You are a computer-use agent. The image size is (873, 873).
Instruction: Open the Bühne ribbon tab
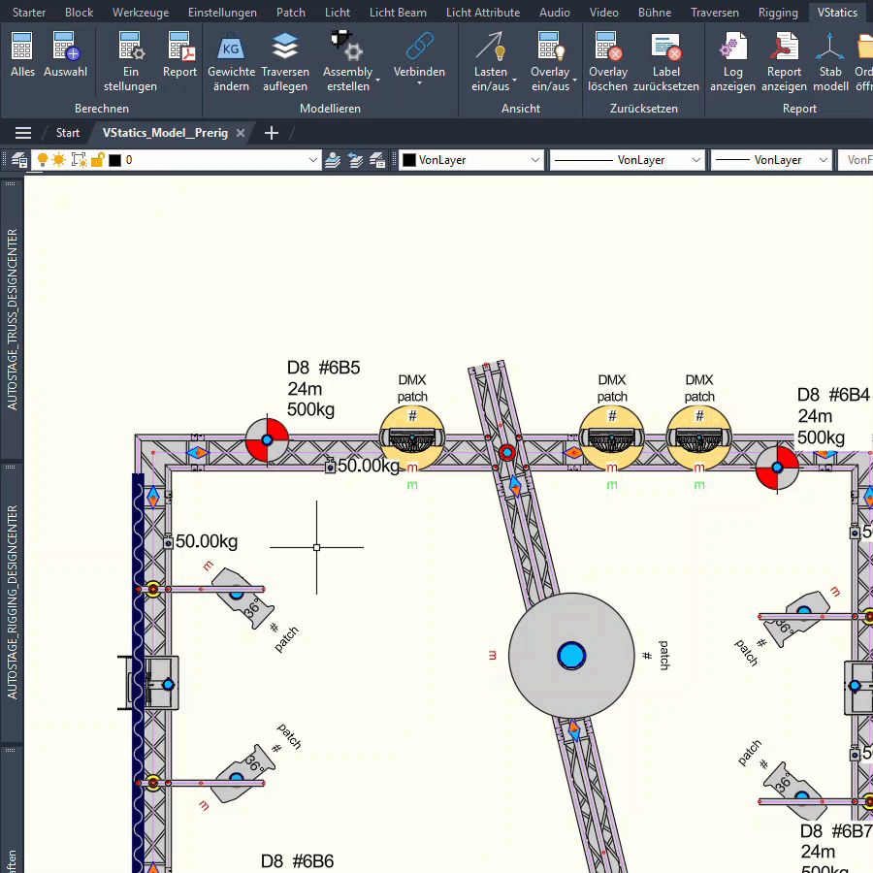tap(654, 13)
